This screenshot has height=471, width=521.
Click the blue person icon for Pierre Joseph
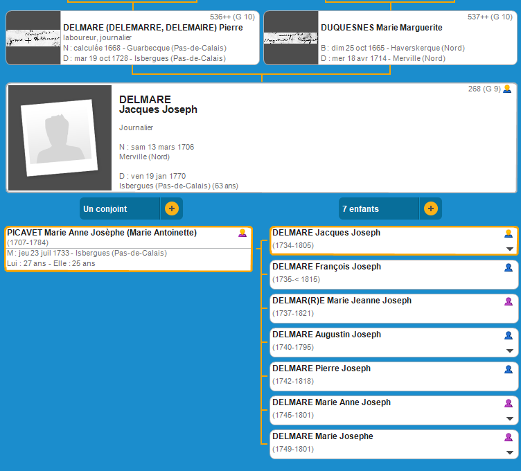coord(509,369)
